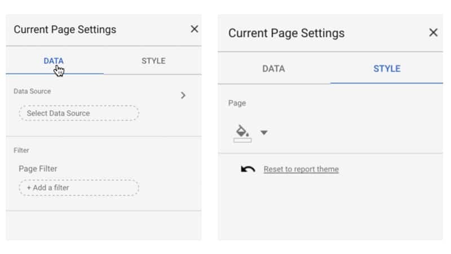Click the Page Filter label
The image size is (451, 254).
click(38, 169)
